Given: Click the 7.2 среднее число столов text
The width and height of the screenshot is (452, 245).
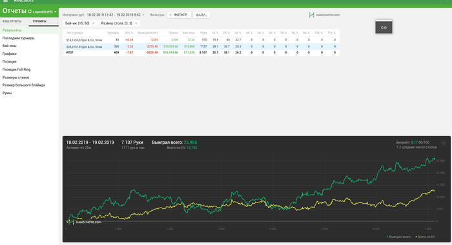Looking at the screenshot, I should 416,147.
